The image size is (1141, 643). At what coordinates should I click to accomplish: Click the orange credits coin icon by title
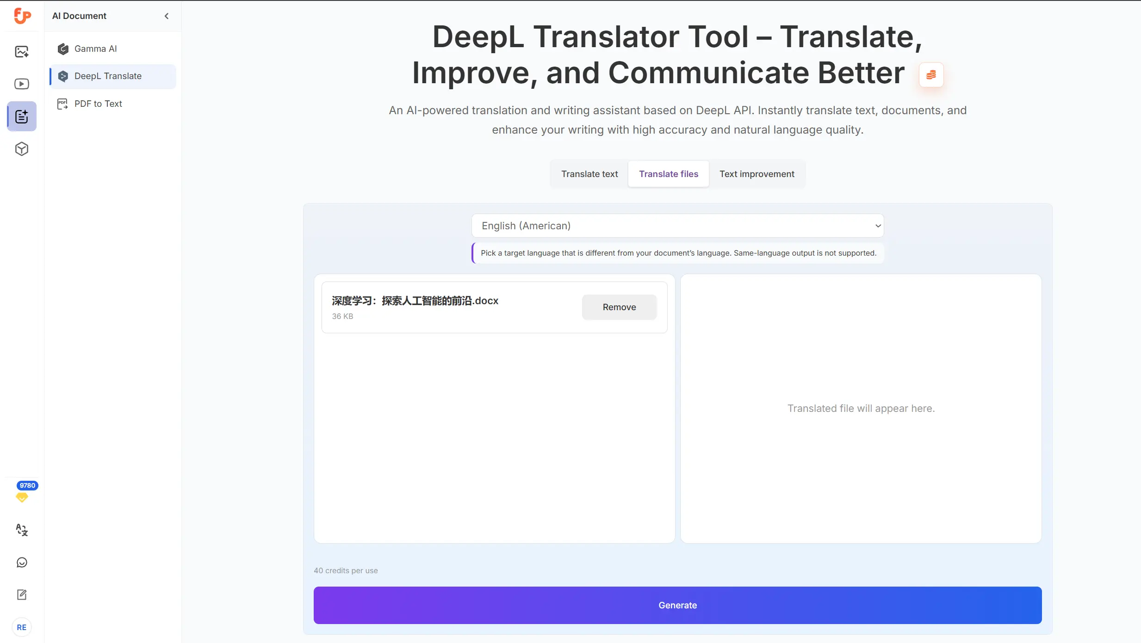(931, 74)
